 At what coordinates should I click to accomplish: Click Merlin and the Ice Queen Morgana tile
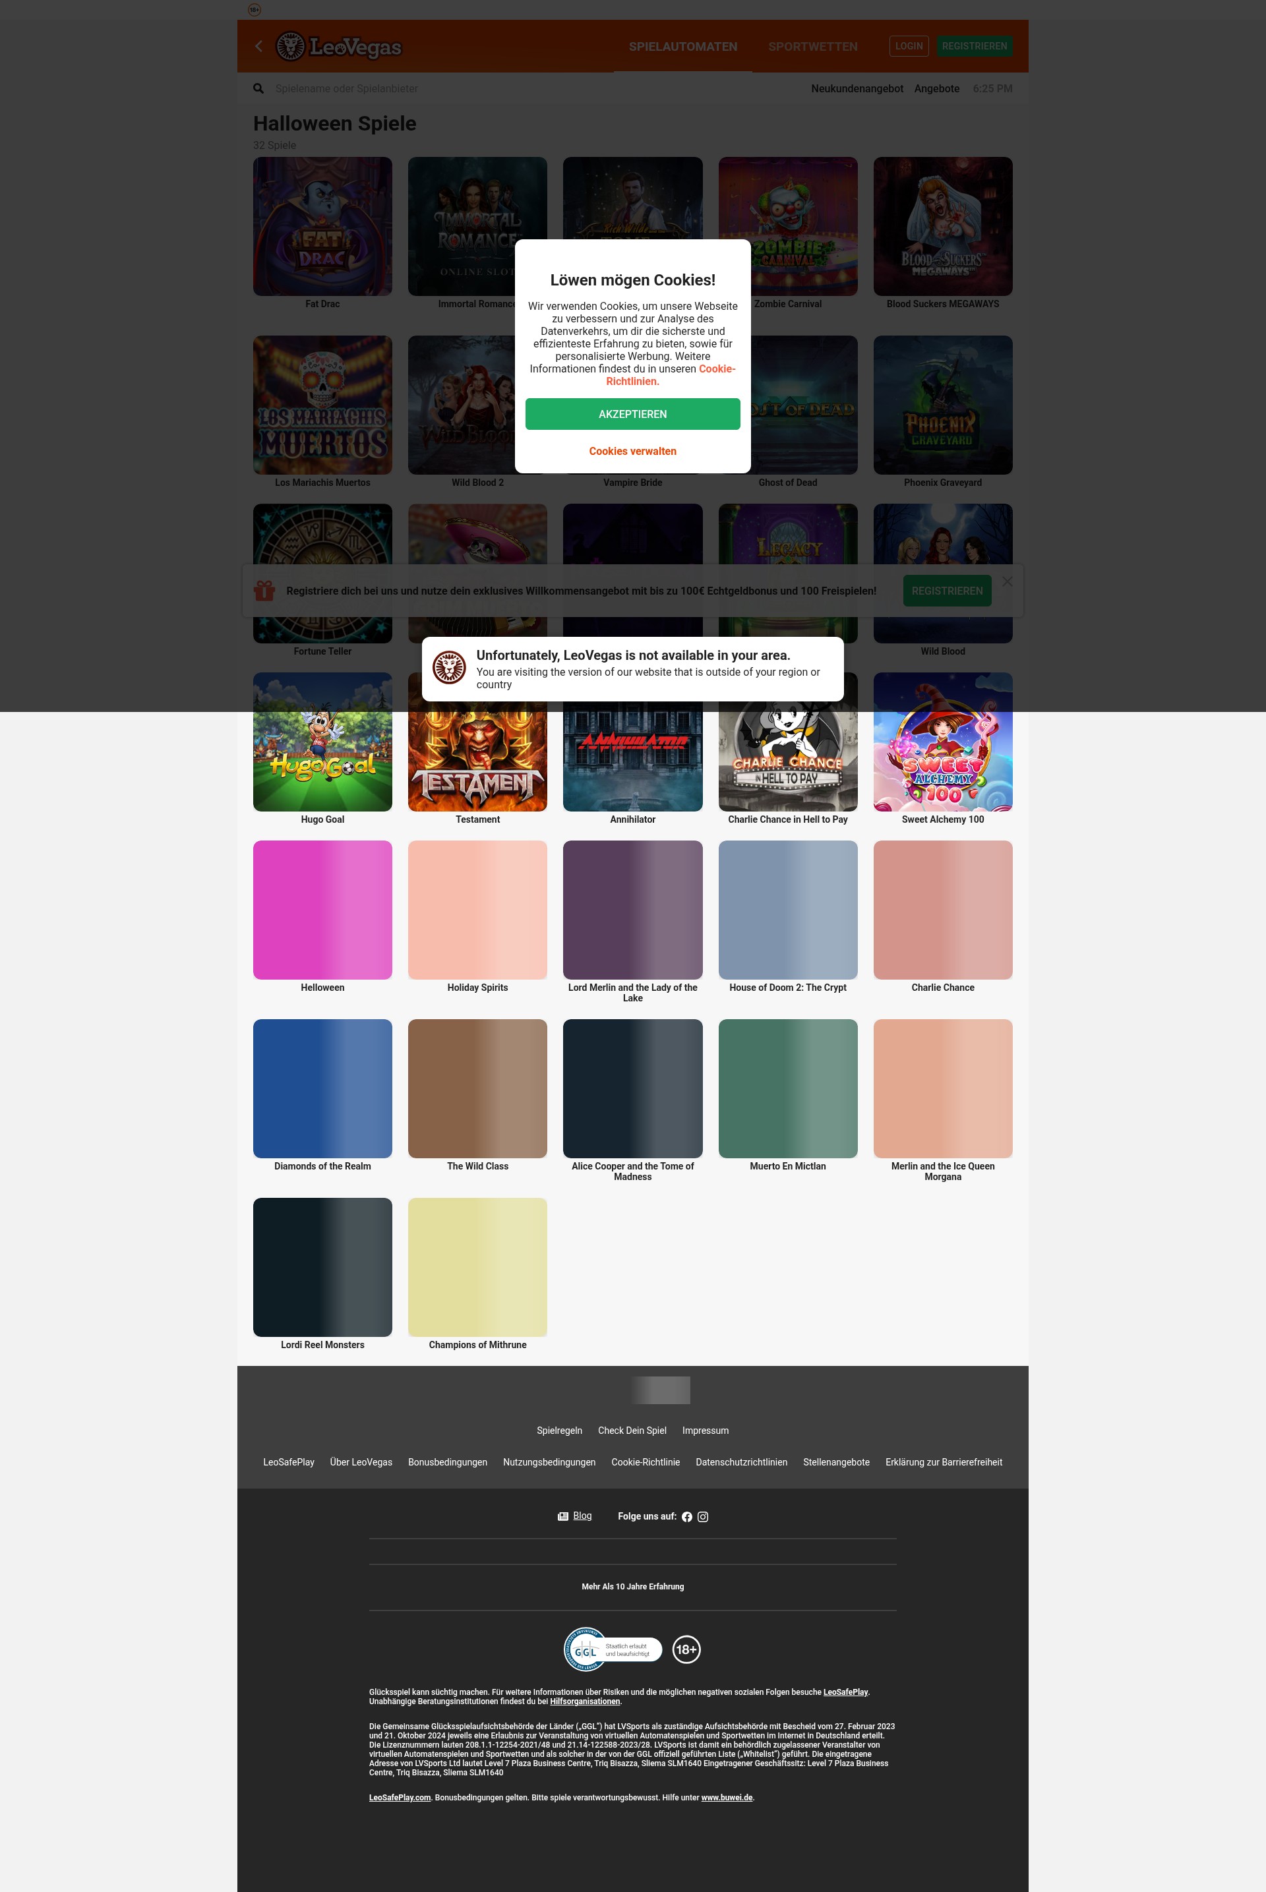pyautogui.click(x=943, y=1089)
